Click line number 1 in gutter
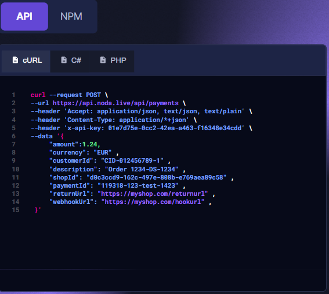This screenshot has width=329, height=294. [x=13, y=95]
